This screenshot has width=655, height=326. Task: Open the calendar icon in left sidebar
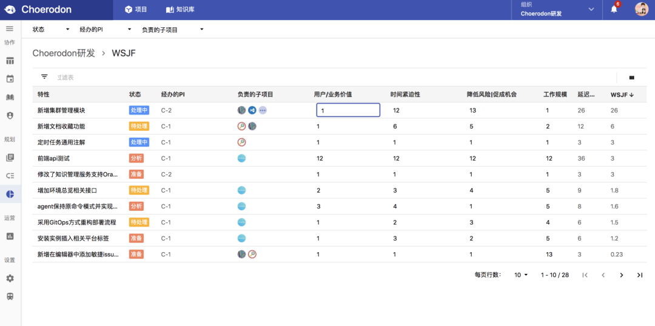(10, 79)
